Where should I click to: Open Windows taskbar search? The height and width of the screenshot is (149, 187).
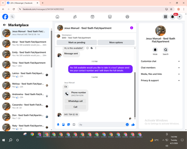(x=10, y=140)
